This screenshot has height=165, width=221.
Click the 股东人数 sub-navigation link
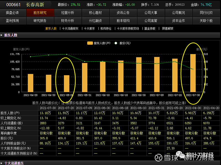pyautogui.click(x=51, y=29)
